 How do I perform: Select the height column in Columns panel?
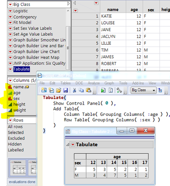(x=19, y=105)
